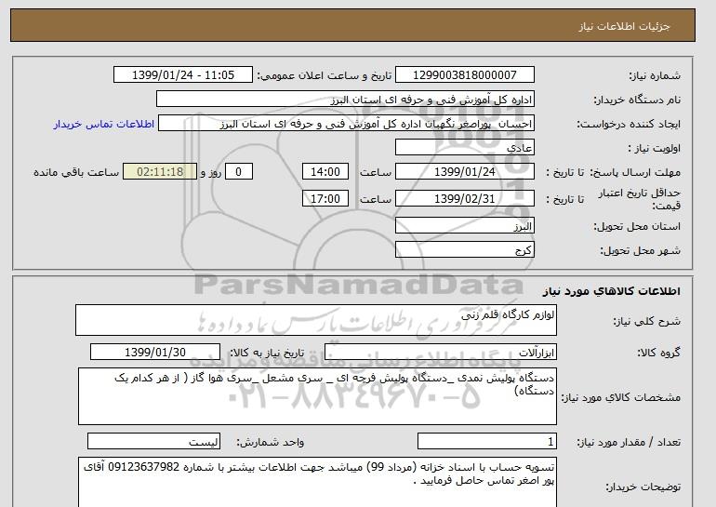716x507 pixels.
Task: Click the request creator field
Action: pos(346,124)
